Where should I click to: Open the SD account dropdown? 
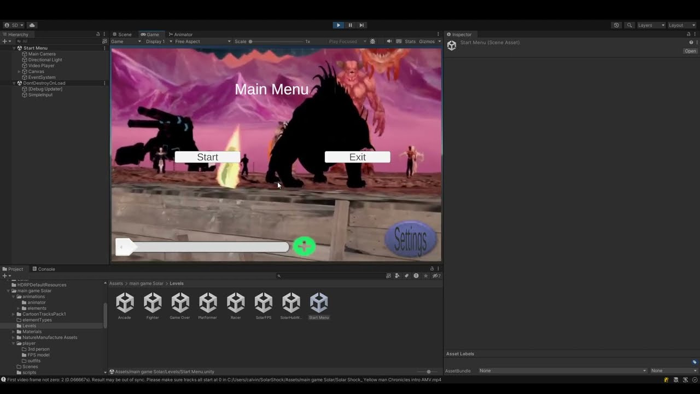click(x=14, y=25)
